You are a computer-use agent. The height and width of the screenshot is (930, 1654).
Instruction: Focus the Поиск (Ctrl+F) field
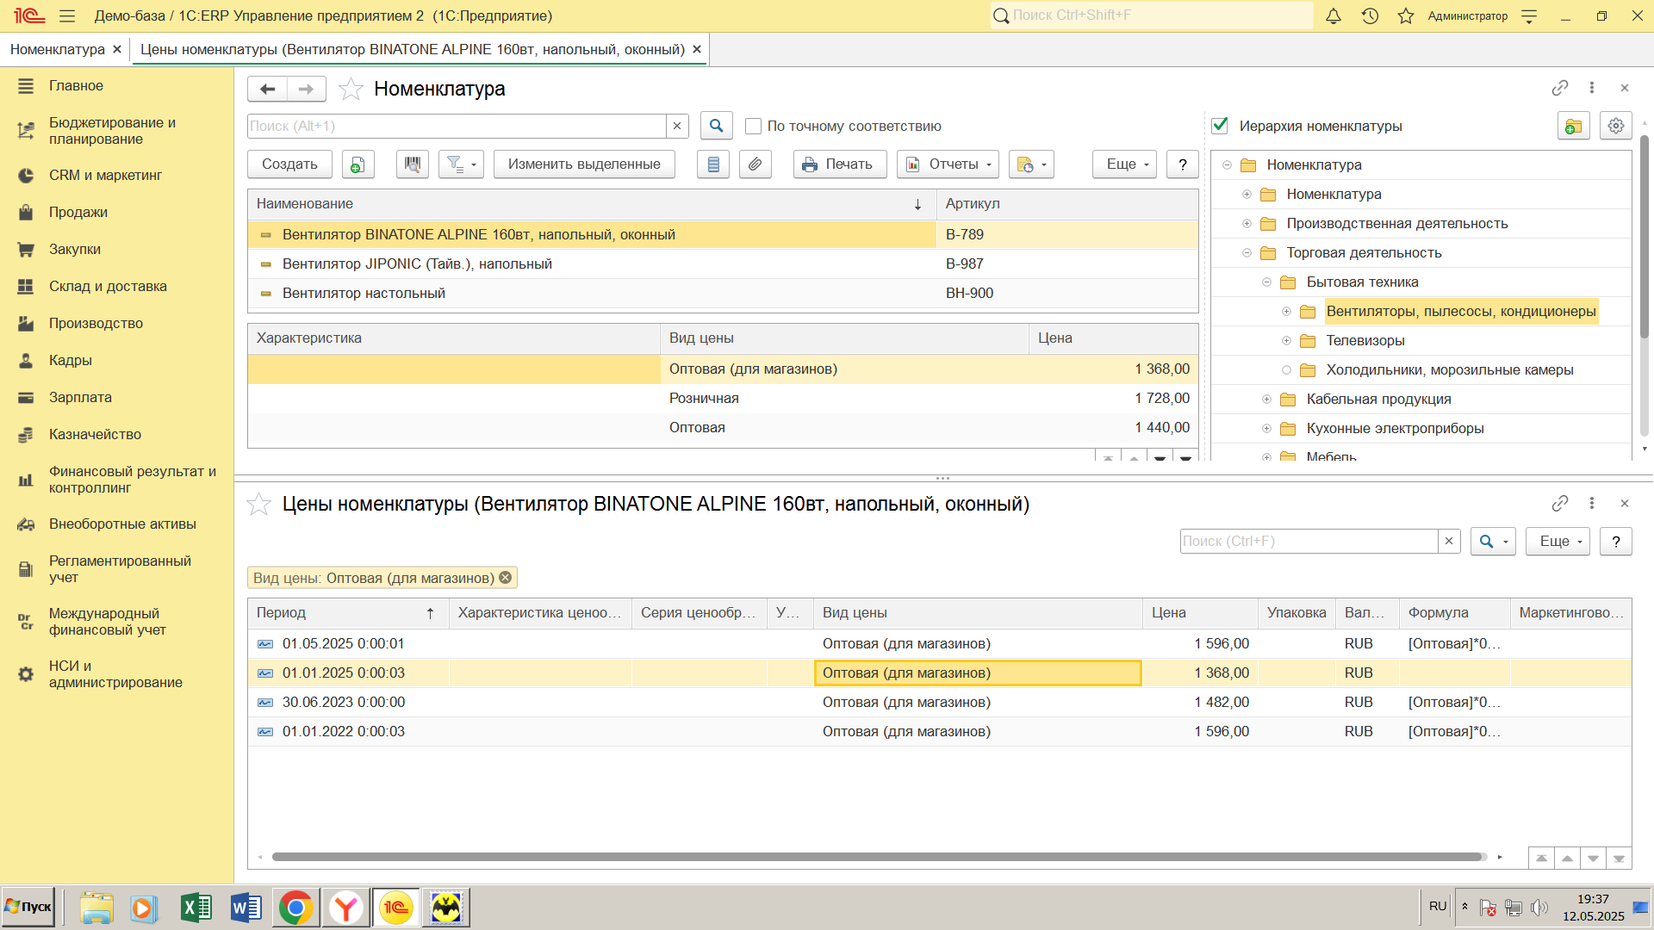1309,542
